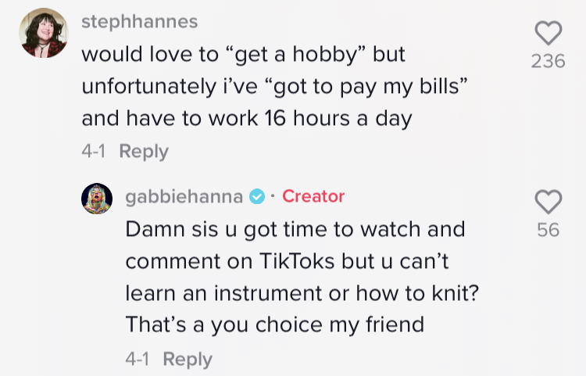This screenshot has height=376, width=586.
Task: Click the blue verified badge beside gabbiehanna
Action: tap(256, 197)
